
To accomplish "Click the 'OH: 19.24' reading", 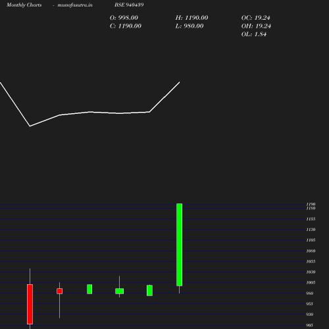I will 256,26.
